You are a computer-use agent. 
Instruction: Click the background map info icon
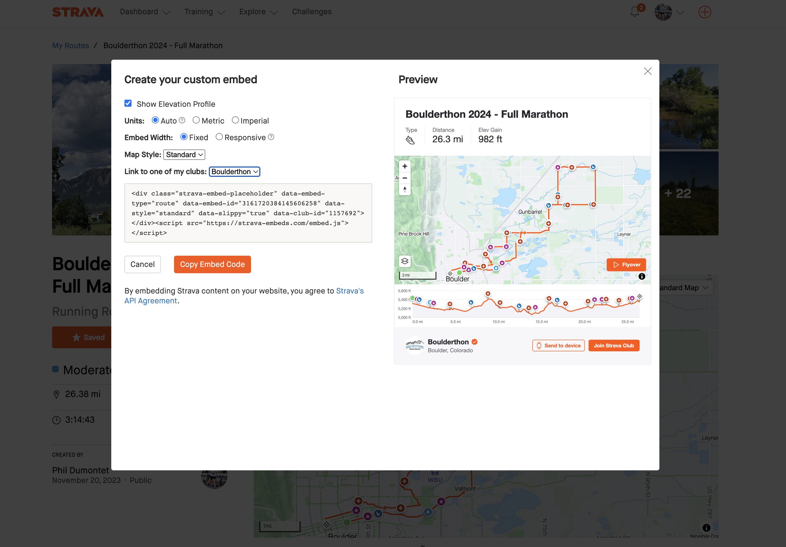706,528
